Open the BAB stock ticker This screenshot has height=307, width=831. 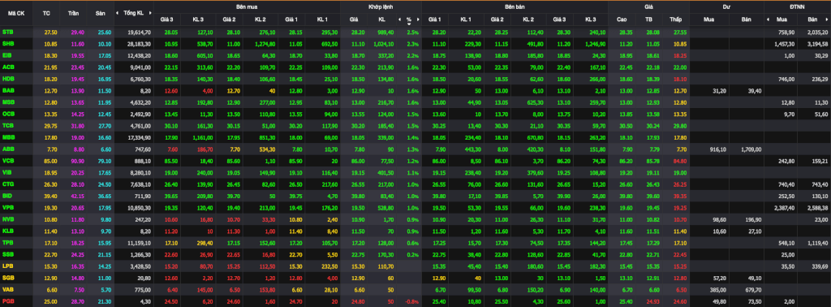[x=8, y=90]
